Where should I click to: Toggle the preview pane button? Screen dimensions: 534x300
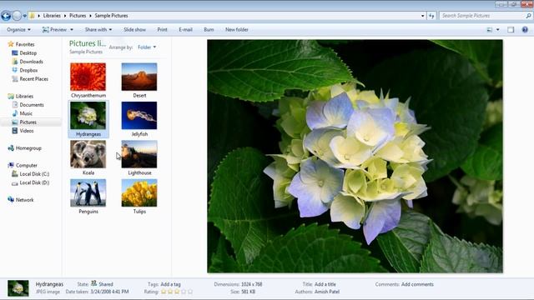511,30
